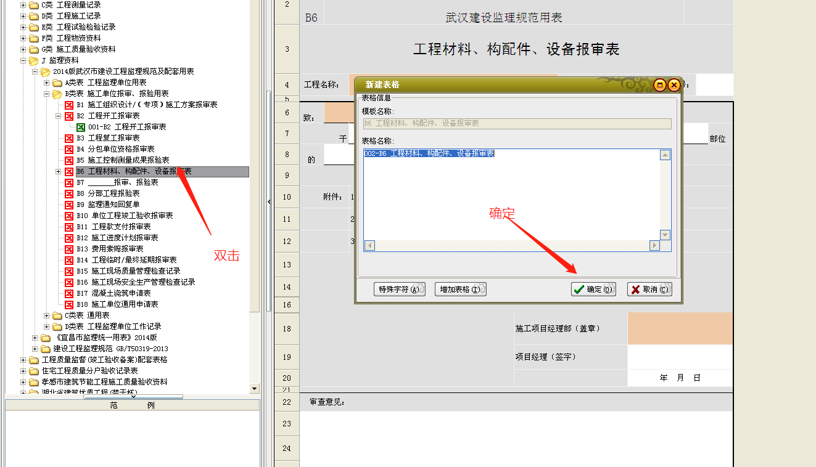This screenshot has width=816, height=467.
Task: Open the 特殊字符(A) special characters button
Action: [400, 290]
